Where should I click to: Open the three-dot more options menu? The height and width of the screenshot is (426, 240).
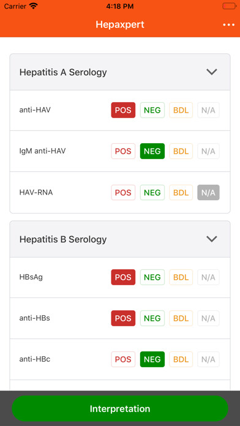pos(228,24)
